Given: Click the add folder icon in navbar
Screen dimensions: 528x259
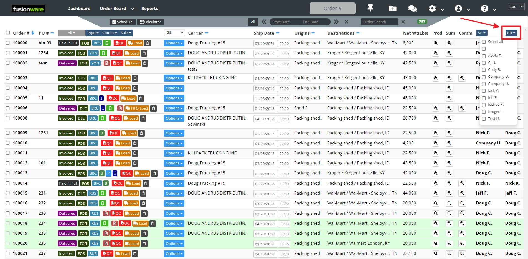Looking at the screenshot, I should point(393,8).
